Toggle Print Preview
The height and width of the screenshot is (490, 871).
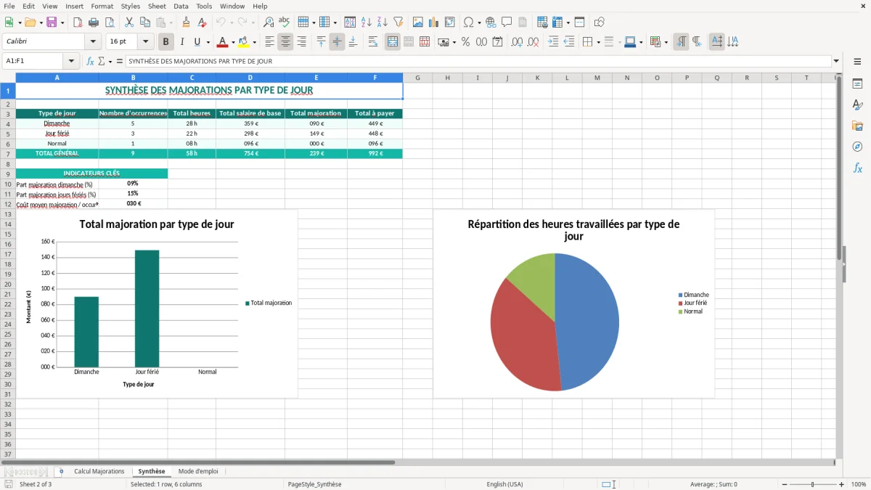pyautogui.click(x=110, y=23)
